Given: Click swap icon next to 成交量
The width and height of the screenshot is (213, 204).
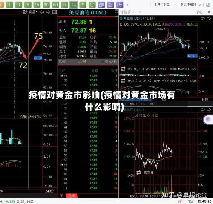Looking at the screenshot, I should point(138,172).
